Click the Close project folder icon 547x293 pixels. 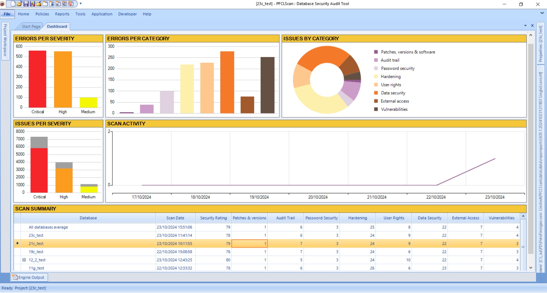39,4
